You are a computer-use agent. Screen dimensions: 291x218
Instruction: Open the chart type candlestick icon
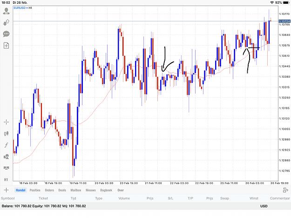click(7, 133)
